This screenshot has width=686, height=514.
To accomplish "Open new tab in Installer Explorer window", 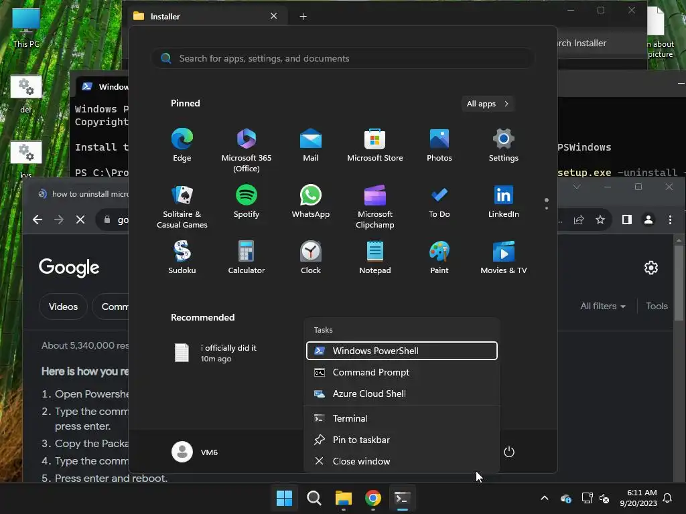I will [303, 17].
